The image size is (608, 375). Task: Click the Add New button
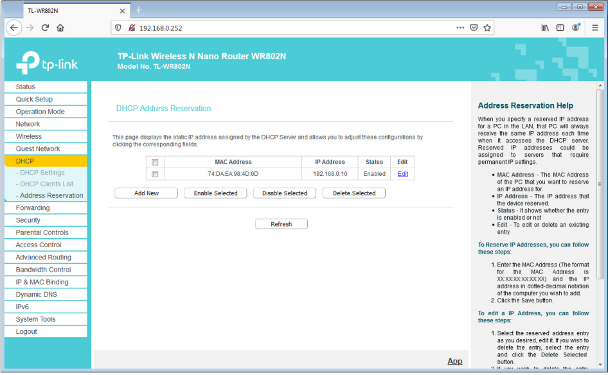[146, 193]
